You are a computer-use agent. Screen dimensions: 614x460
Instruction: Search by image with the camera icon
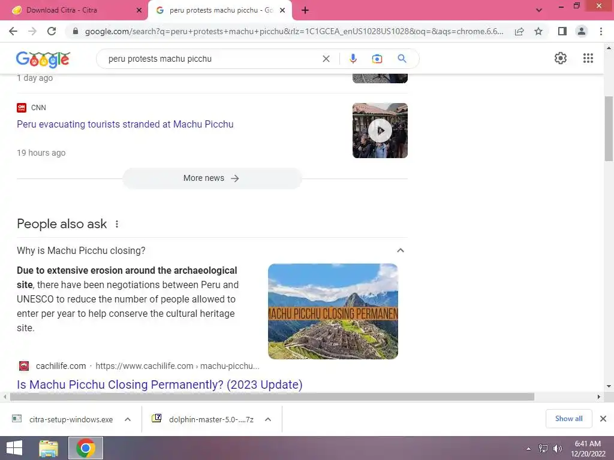coord(377,59)
